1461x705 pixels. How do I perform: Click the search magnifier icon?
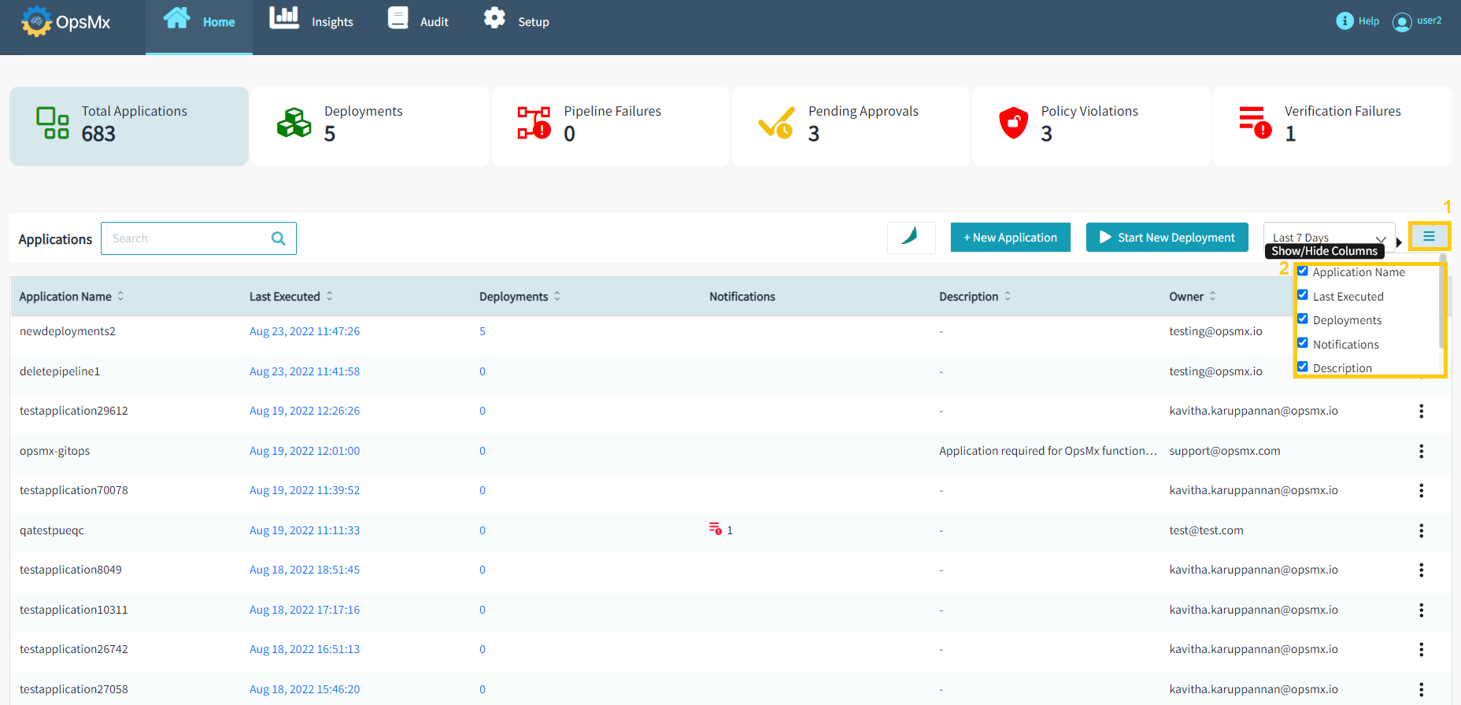(278, 238)
